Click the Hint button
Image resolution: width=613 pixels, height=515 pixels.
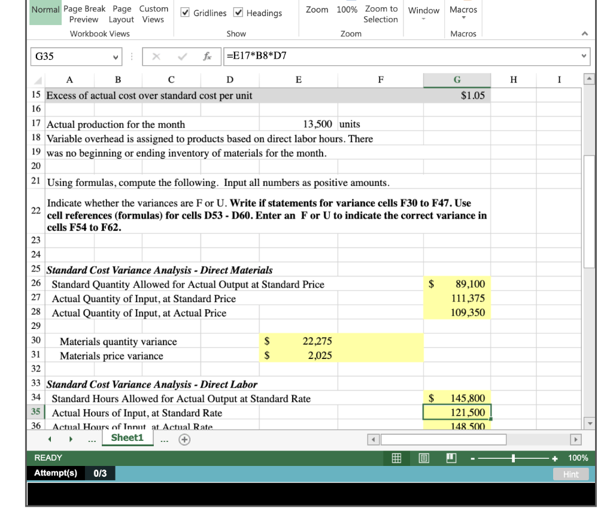pyautogui.click(x=570, y=474)
